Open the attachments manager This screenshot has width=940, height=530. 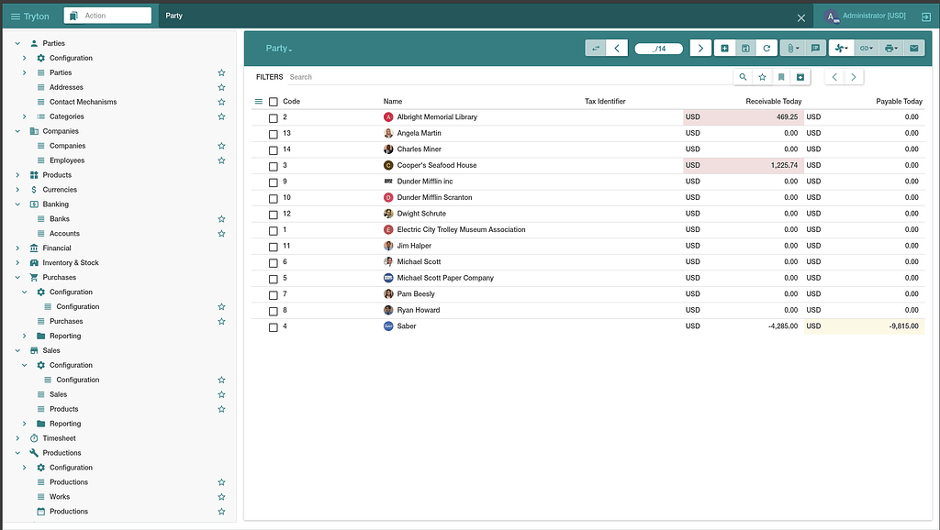click(791, 48)
